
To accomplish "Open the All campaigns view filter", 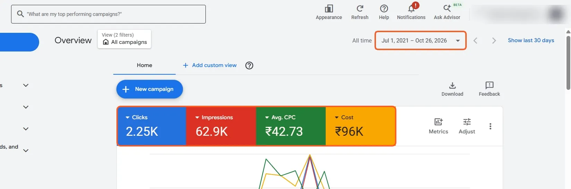I will point(124,39).
